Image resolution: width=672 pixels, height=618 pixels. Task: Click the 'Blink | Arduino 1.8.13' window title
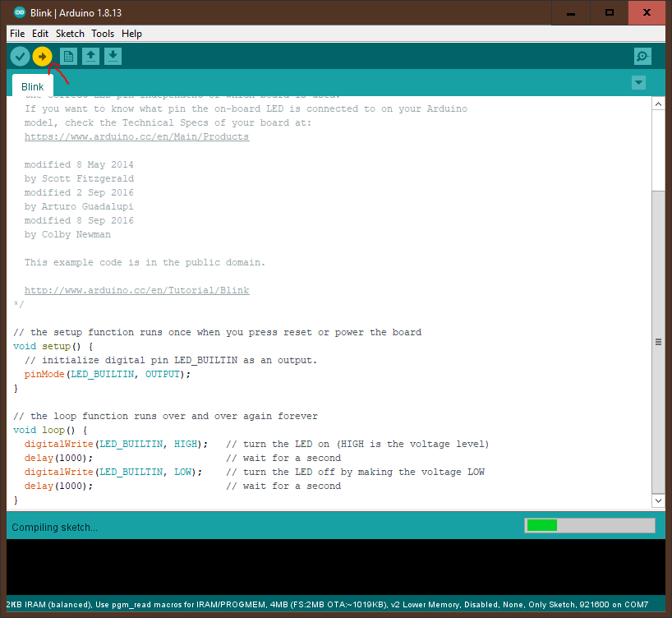(x=76, y=13)
